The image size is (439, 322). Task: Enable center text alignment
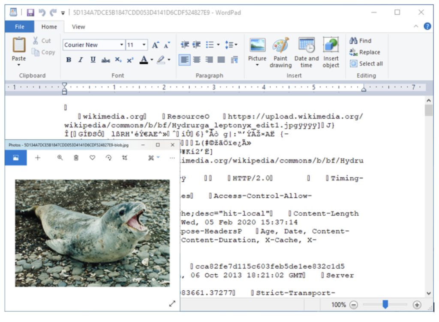click(197, 60)
